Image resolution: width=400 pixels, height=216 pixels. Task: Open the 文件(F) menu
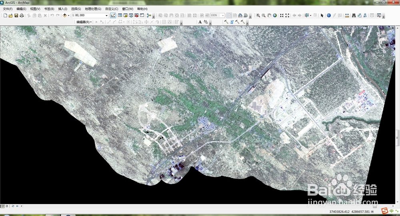tap(8, 9)
